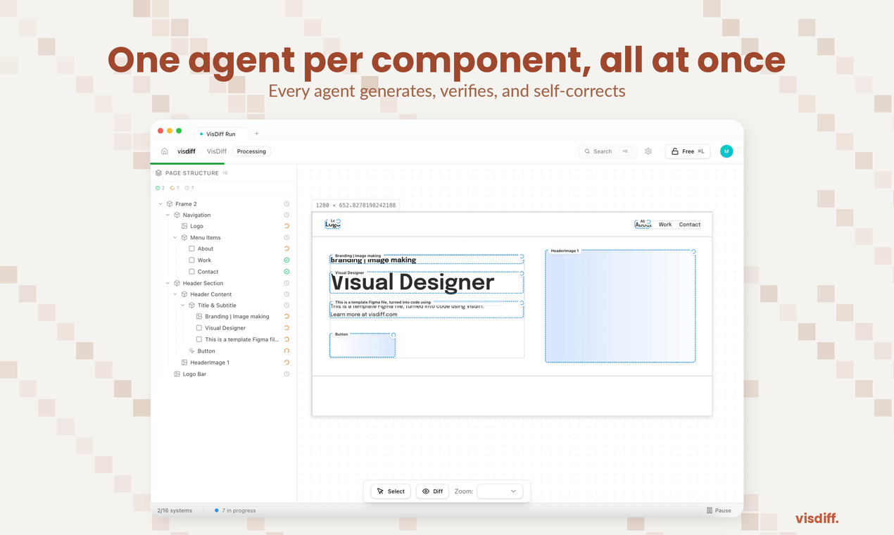The width and height of the screenshot is (894, 535).
Task: Click Processing status badge
Action: [251, 151]
